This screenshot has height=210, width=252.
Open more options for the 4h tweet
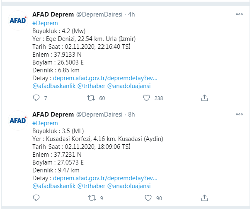tap(239, 14)
